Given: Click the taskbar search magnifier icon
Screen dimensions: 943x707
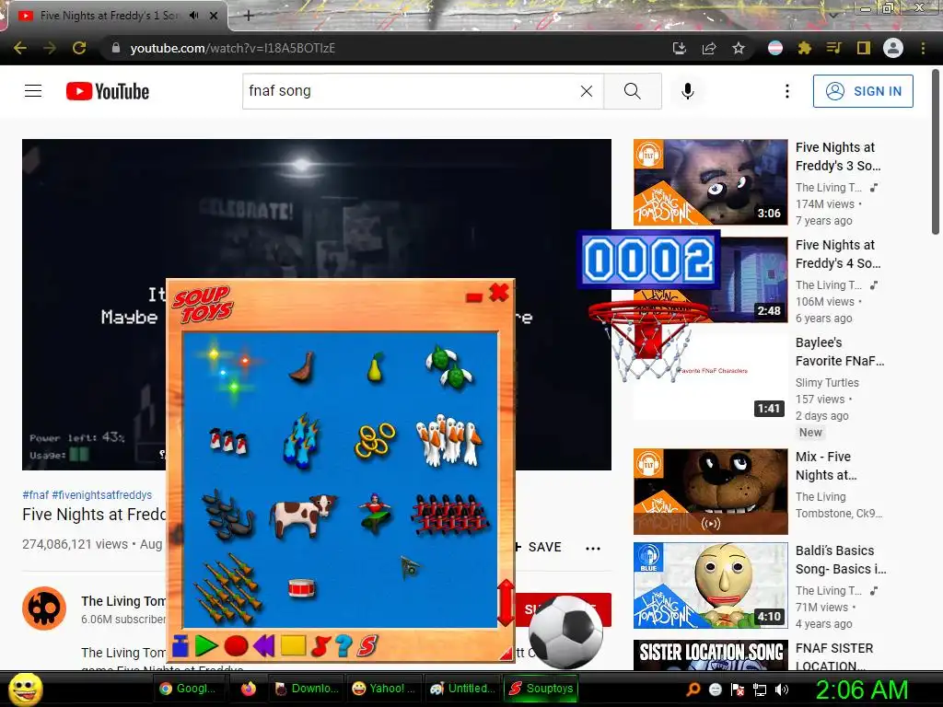Looking at the screenshot, I should (693, 690).
